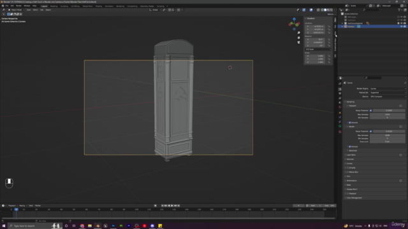Open the Object Mode dropdown
Image resolution: width=408 pixels, height=229 pixels.
point(17,10)
